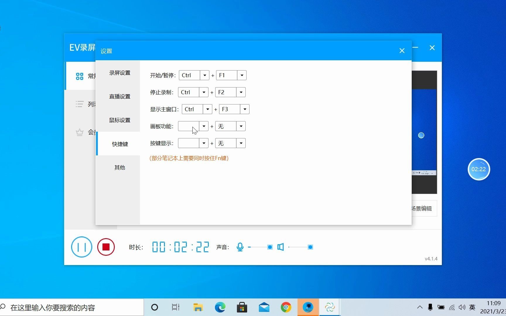
Task: Open the 其他 settings section
Action: (119, 167)
